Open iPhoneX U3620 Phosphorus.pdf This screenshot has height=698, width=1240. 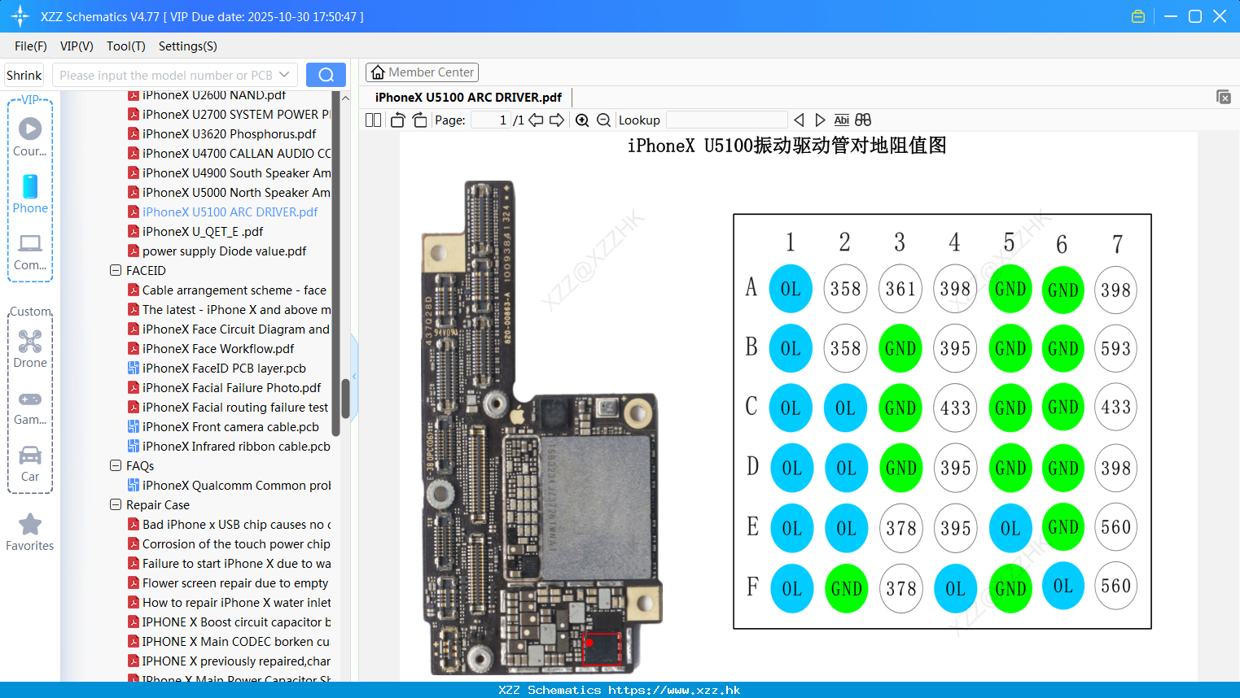click(229, 133)
